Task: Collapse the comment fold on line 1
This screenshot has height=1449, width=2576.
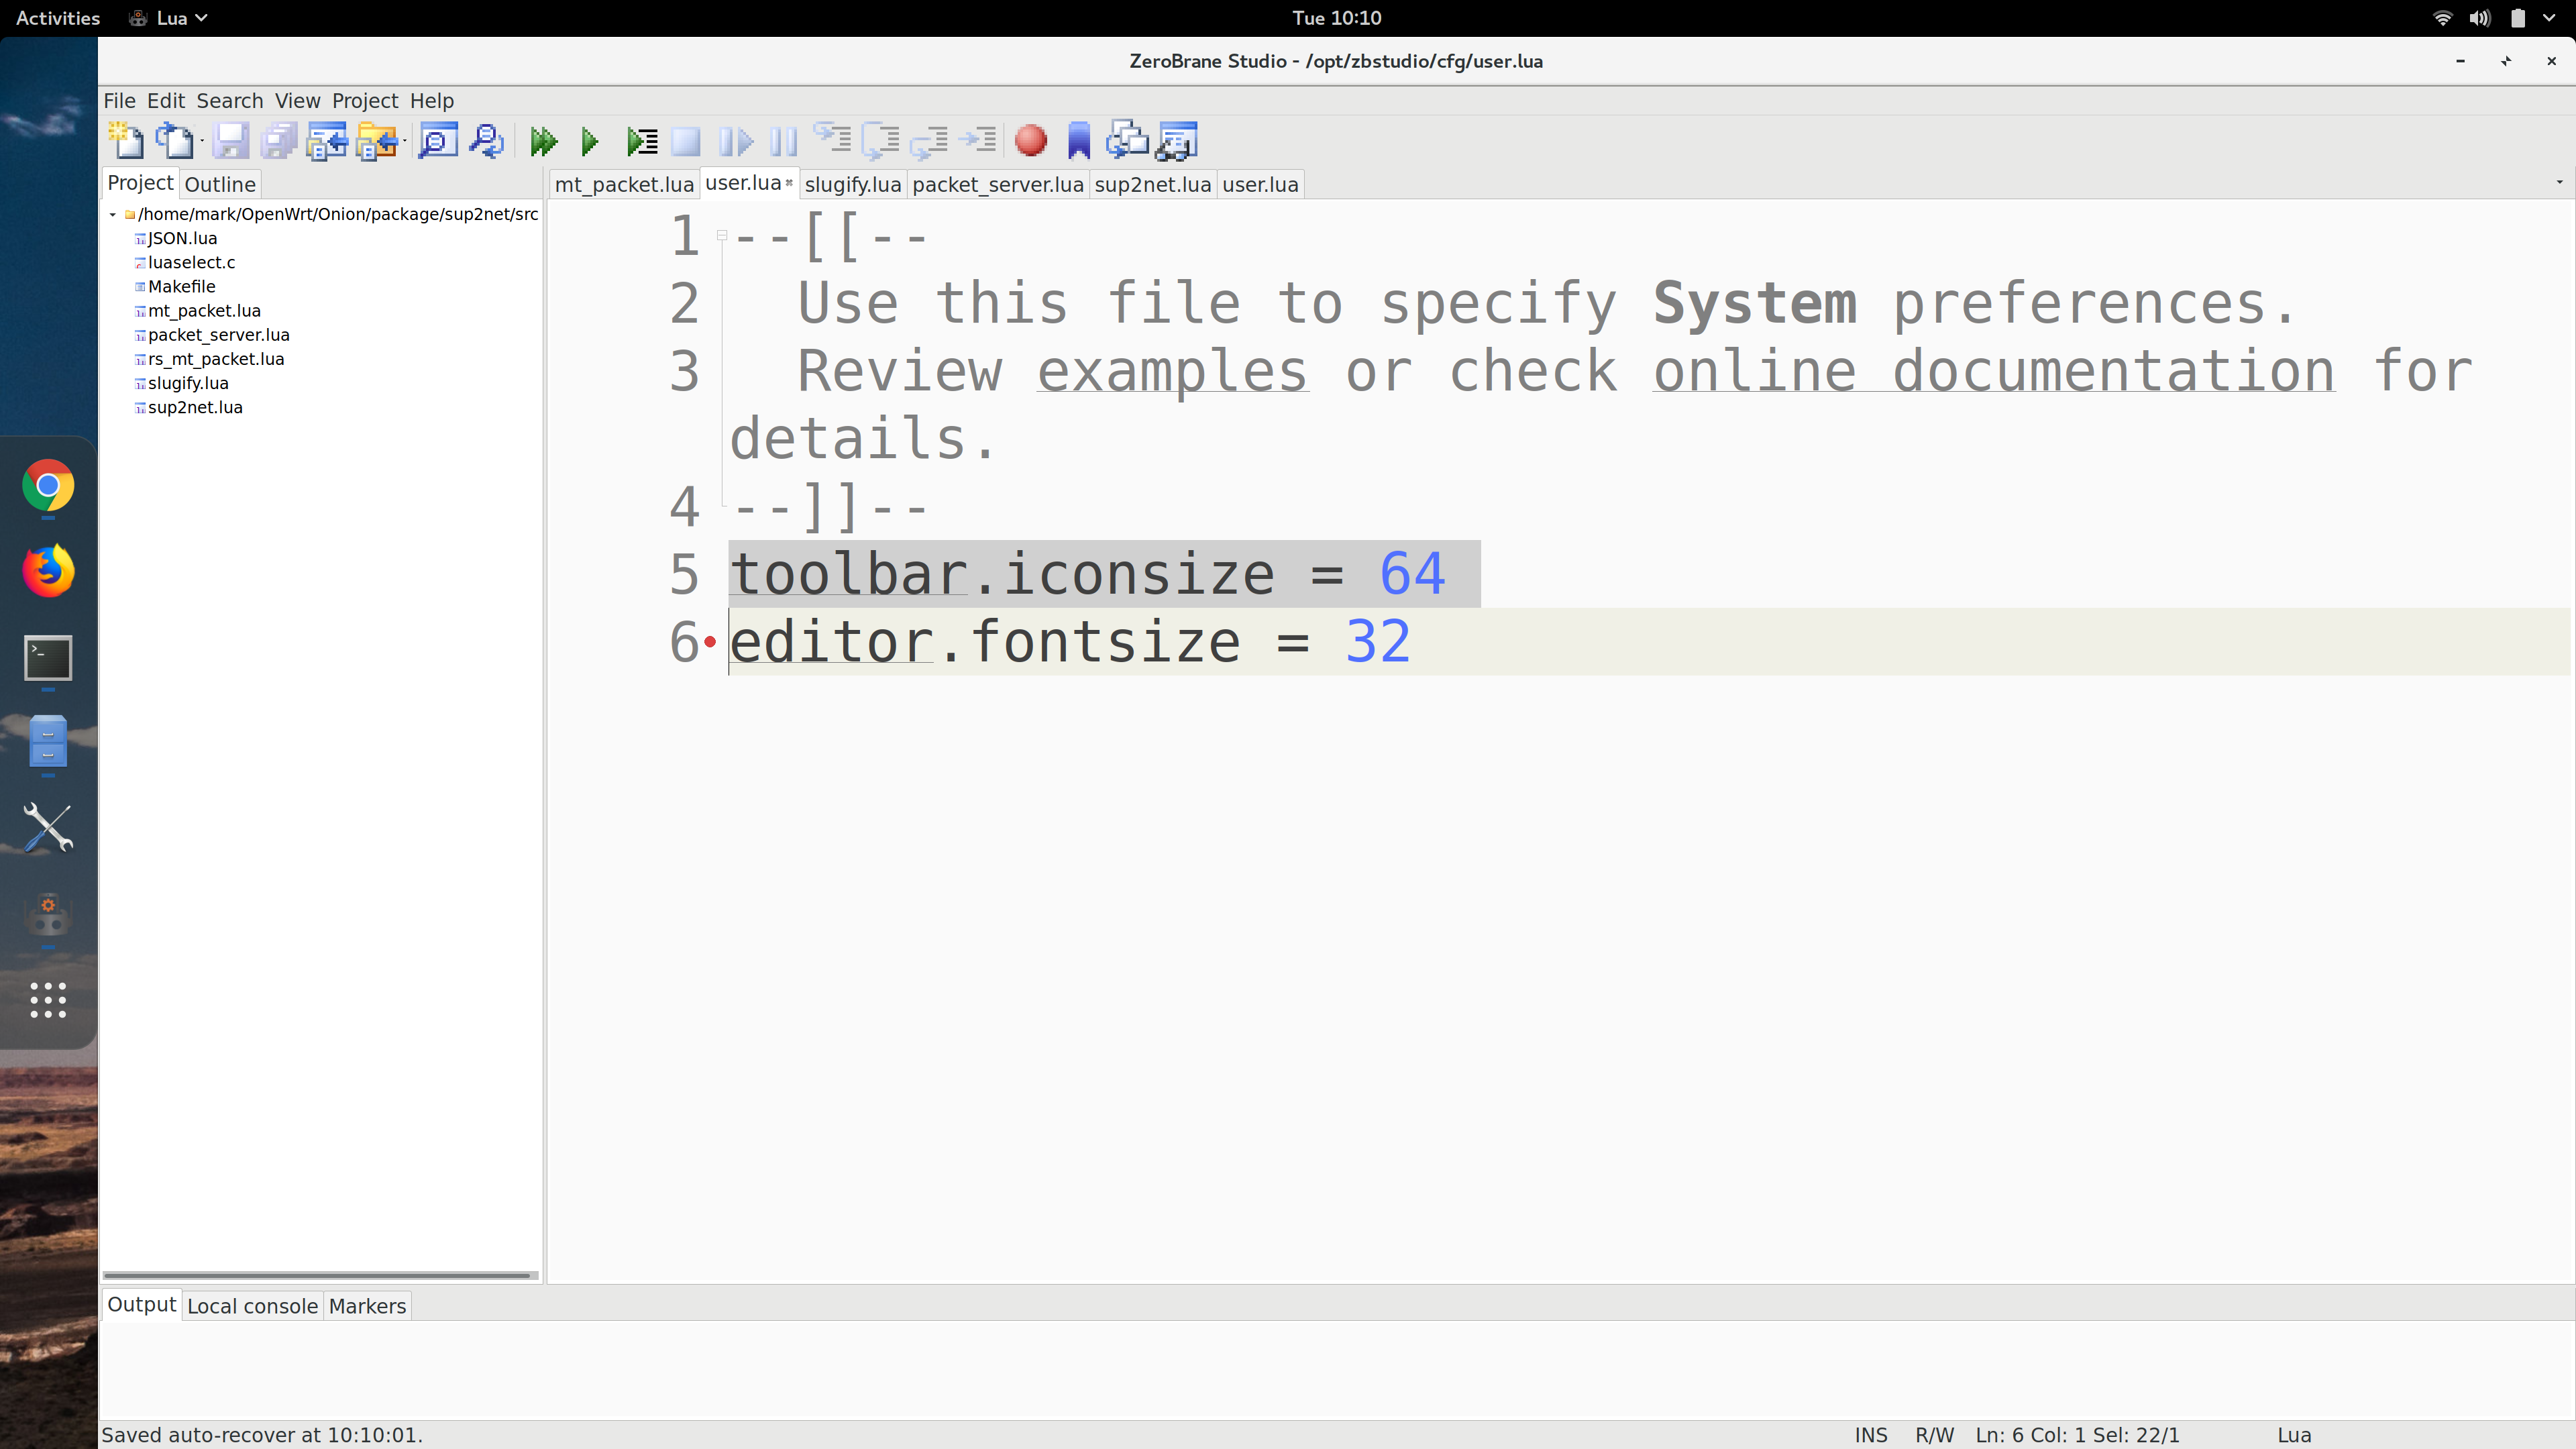Action: [x=722, y=235]
